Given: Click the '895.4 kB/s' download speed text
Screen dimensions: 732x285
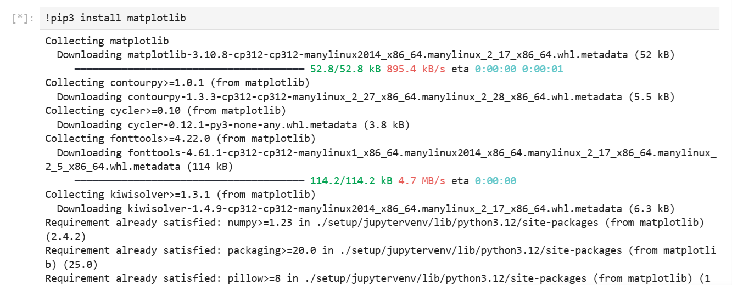Looking at the screenshot, I should click(416, 69).
